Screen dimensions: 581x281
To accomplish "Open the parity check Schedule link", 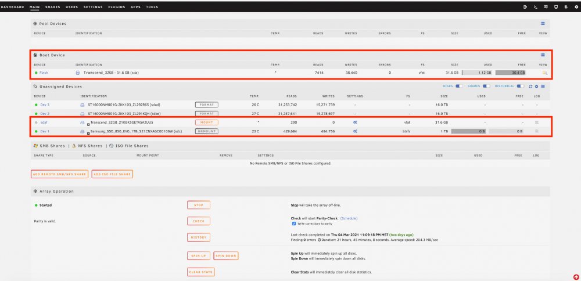I will pos(349,218).
